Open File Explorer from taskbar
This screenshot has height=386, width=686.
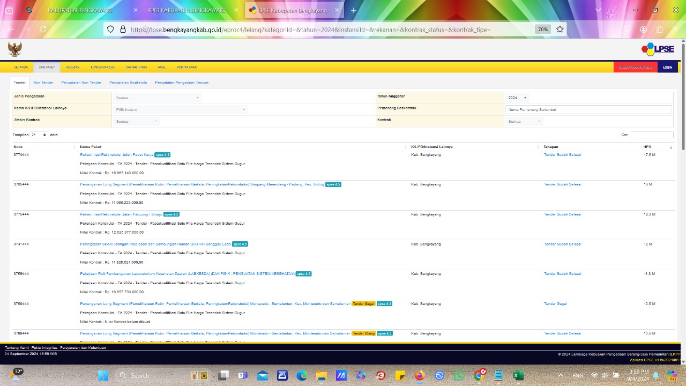(321, 375)
